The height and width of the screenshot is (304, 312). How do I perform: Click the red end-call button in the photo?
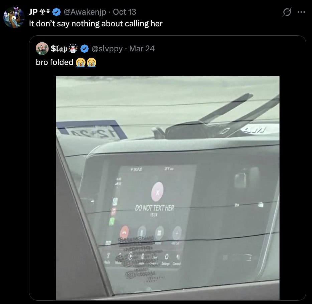coord(125,232)
